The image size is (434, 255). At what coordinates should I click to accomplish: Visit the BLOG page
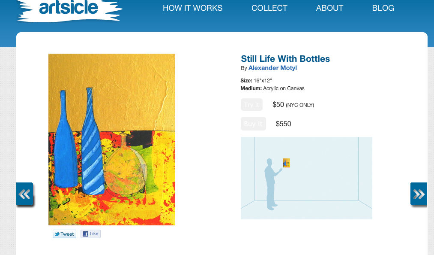[x=383, y=8]
